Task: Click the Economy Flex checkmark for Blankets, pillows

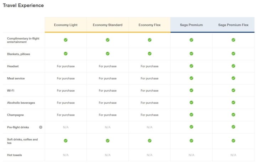Action: pyautogui.click(x=149, y=53)
